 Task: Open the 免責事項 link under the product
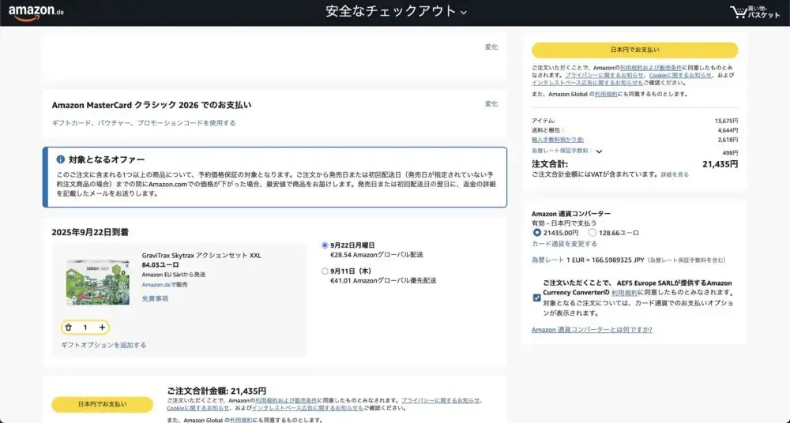coord(155,298)
